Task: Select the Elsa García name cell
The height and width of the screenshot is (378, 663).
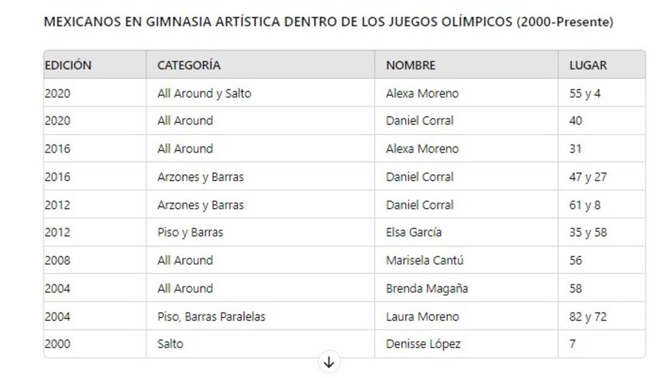Action: (x=414, y=232)
